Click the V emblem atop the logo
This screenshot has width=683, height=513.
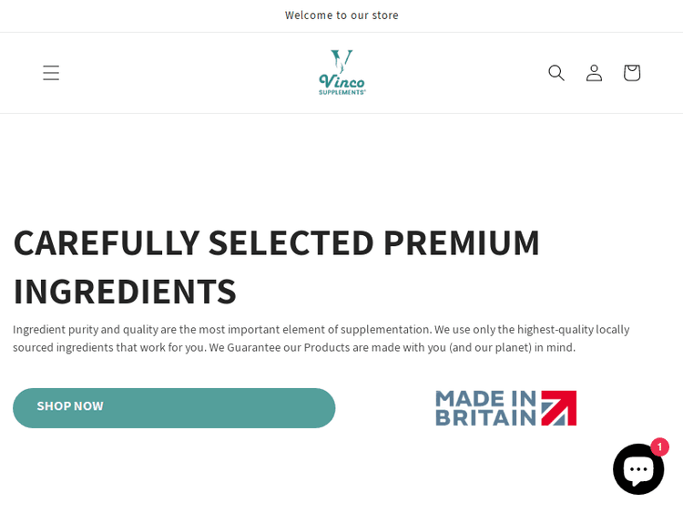tap(341, 61)
